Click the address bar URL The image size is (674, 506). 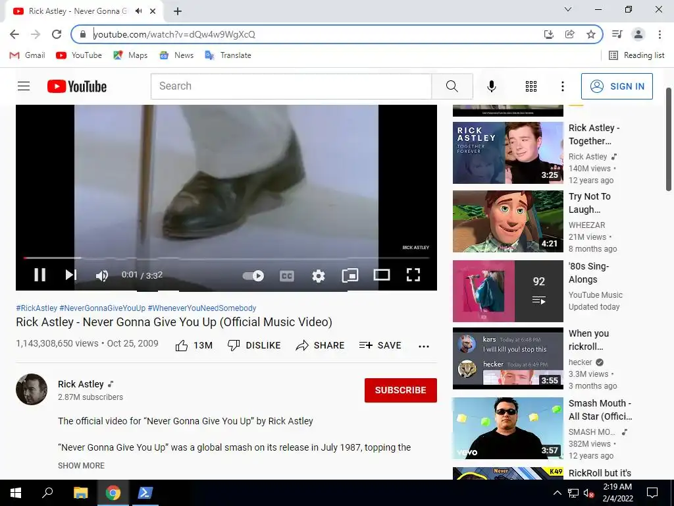point(174,34)
